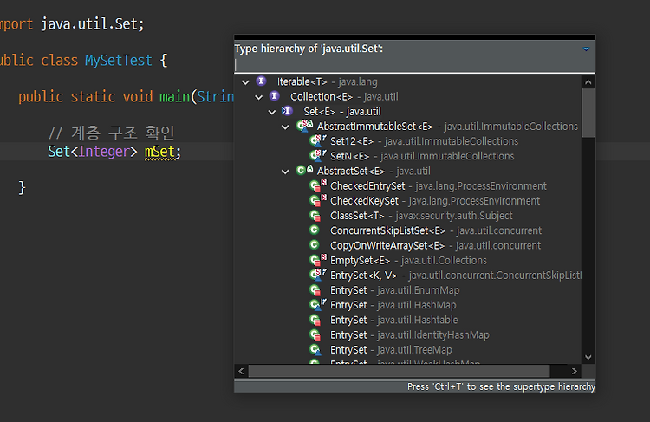The image size is (650, 422).
Task: Click the horizontal scrollbar left arrow
Action: click(x=241, y=371)
